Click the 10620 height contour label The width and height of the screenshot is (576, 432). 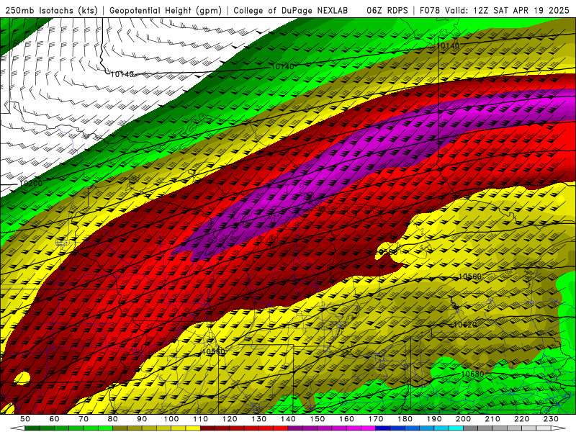pyautogui.click(x=464, y=325)
